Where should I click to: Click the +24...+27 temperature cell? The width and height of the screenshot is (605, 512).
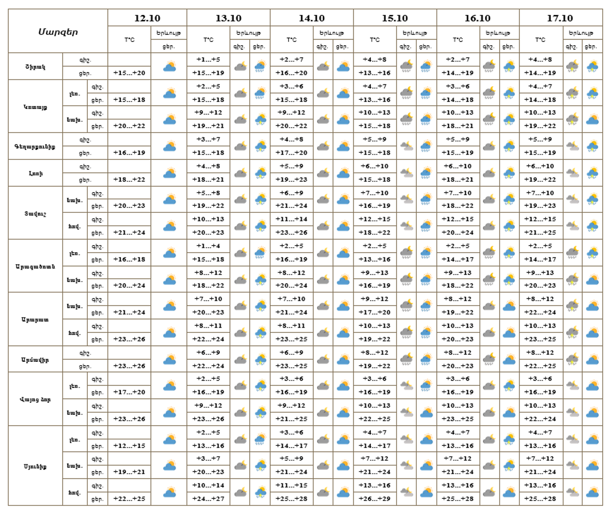[x=208, y=499]
